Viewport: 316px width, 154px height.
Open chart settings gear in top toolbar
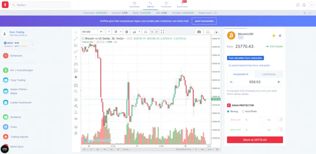click(x=126, y=32)
